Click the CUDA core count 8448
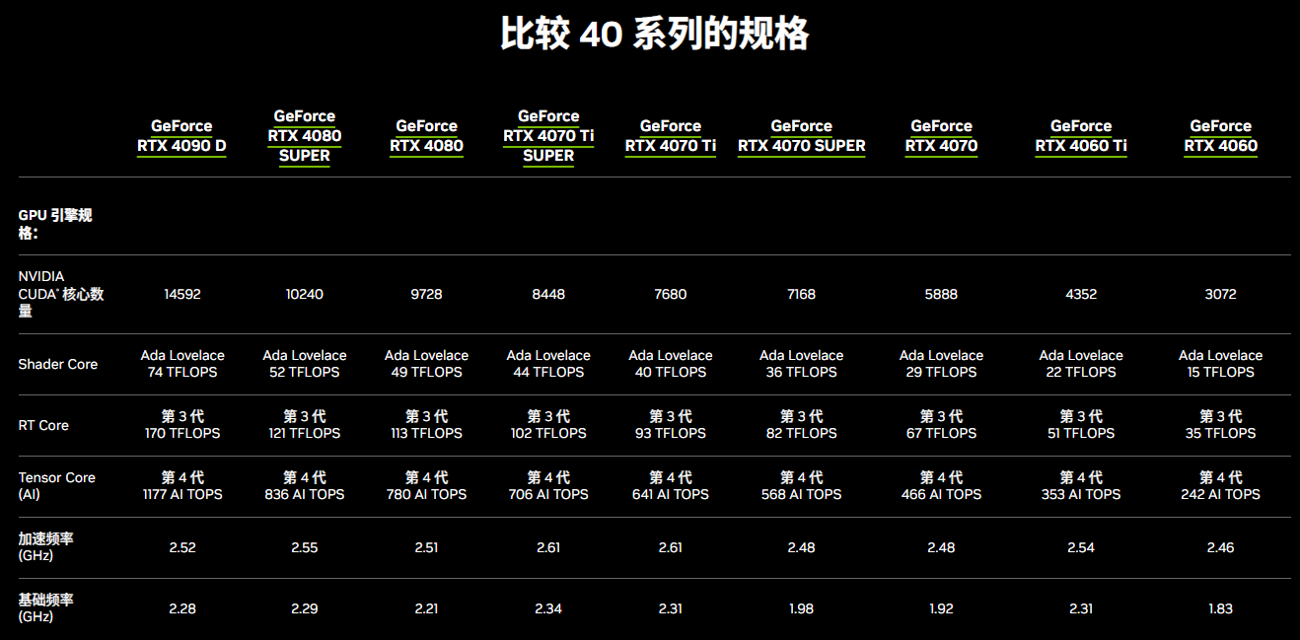 548,294
